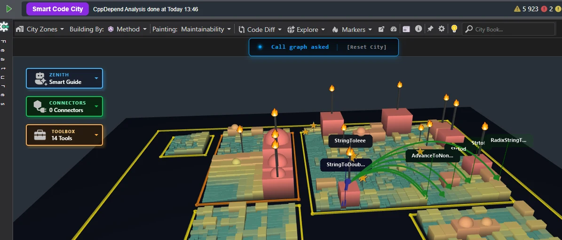Viewport: 562px width, 240px height.
Task: Click the StringToIeee method label
Action: point(350,141)
